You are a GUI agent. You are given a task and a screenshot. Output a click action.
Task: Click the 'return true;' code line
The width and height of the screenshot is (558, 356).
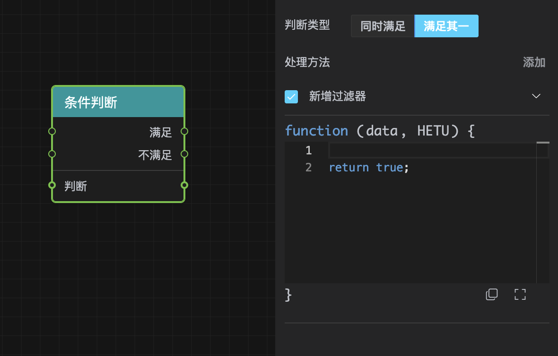[369, 167]
